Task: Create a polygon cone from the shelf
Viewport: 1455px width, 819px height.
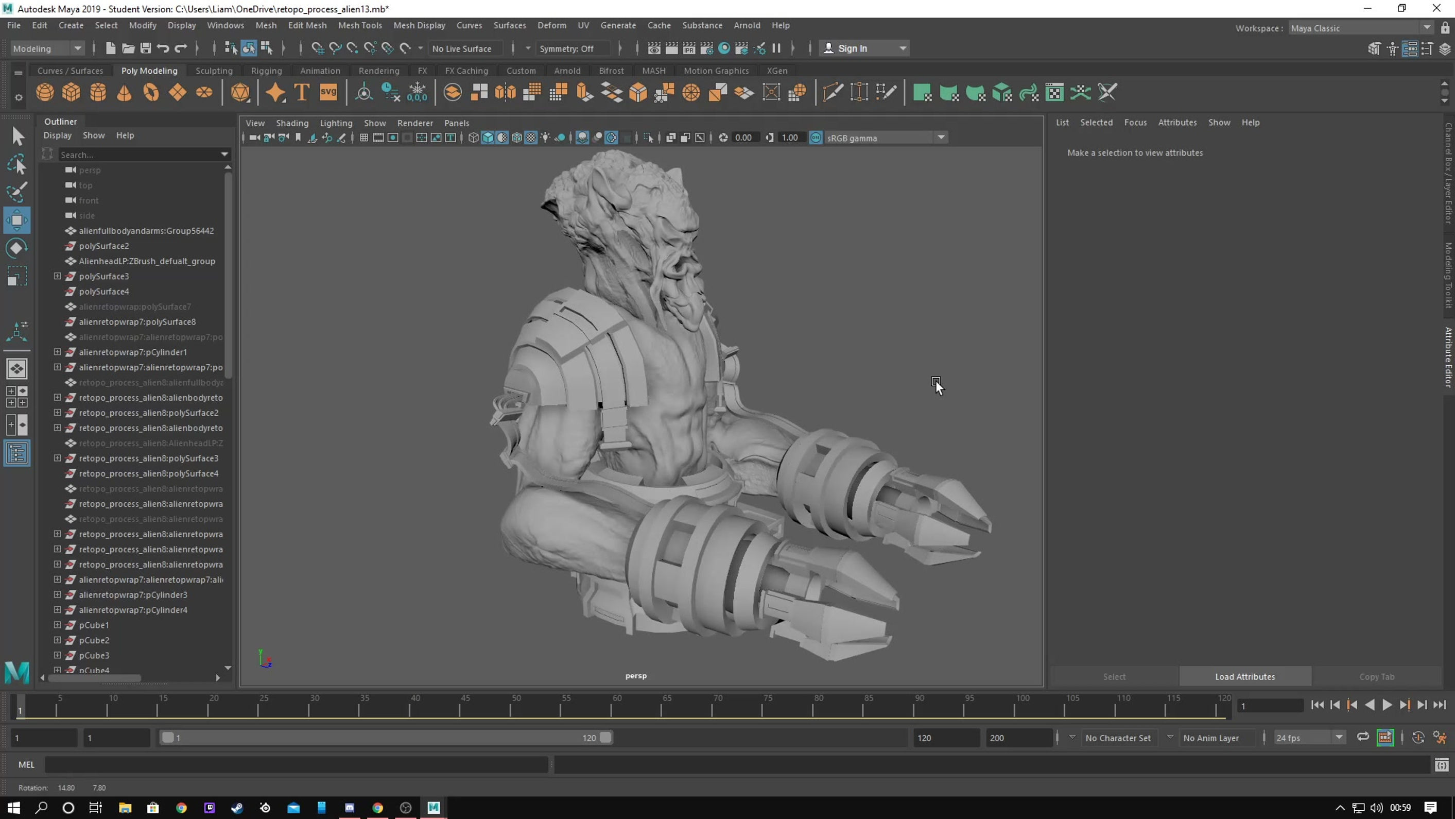Action: click(x=124, y=92)
